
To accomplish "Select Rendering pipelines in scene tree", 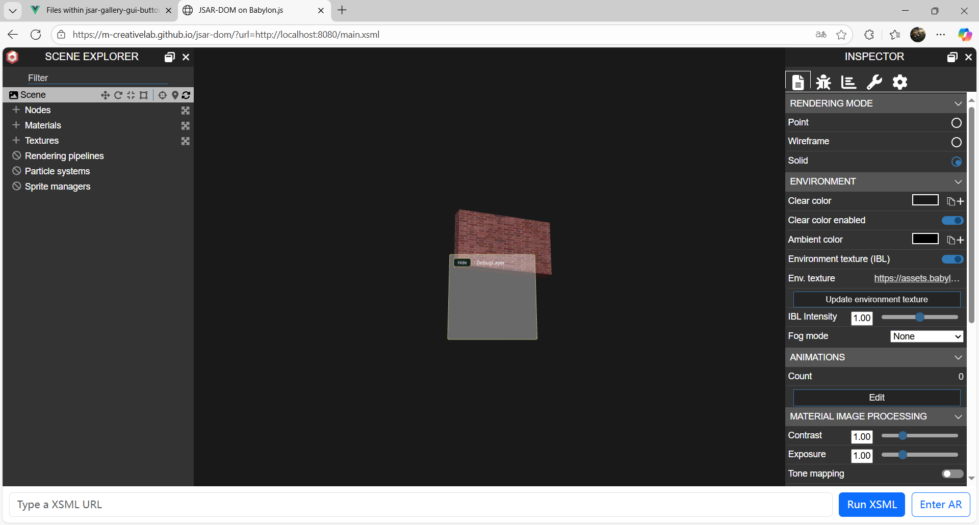I will tap(64, 156).
